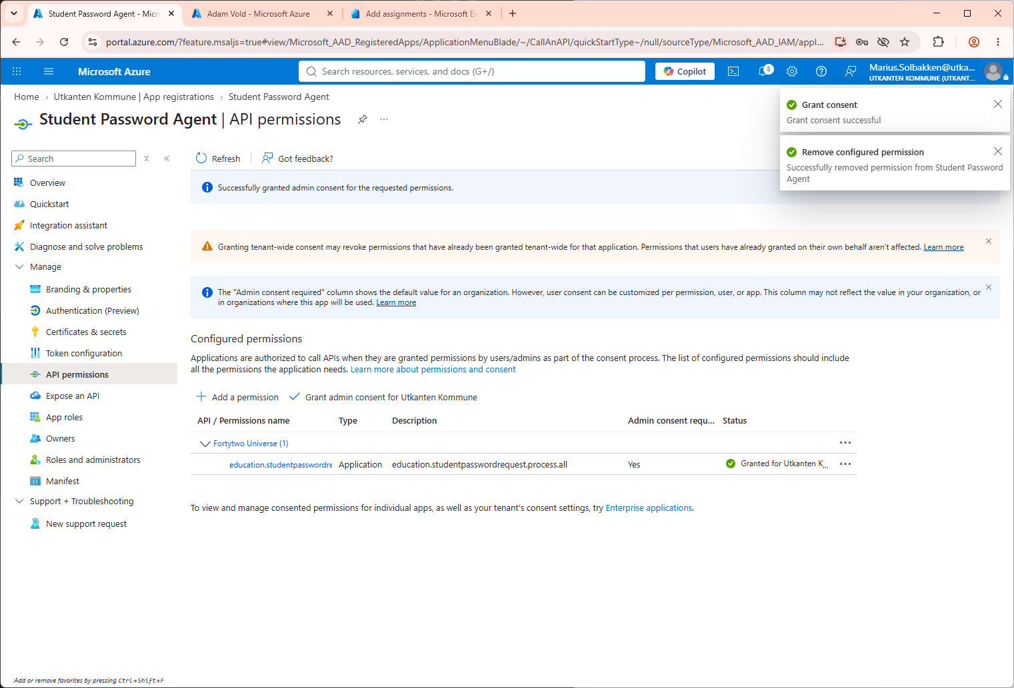Open the Azure portal waffle menu
The image size is (1014, 688).
pos(17,71)
